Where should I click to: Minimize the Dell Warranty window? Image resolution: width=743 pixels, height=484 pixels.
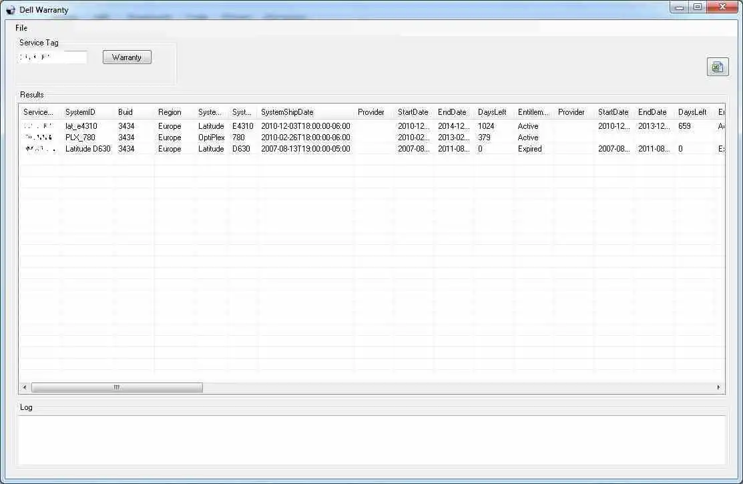tap(679, 7)
